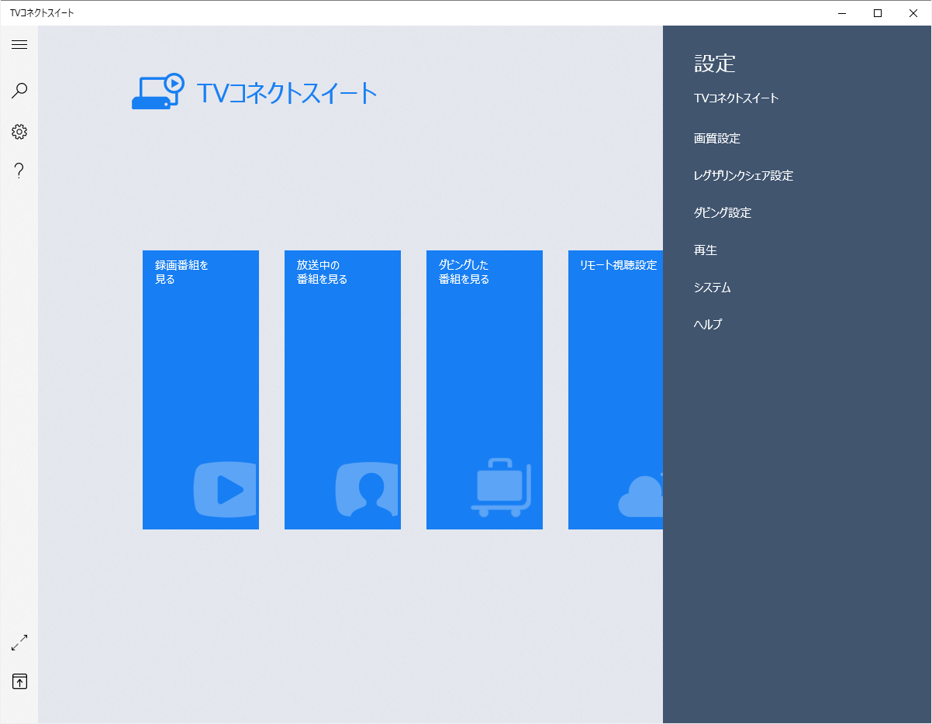Screen dimensions: 932x724
Task: Open the 録画番組を見る tile
Action: [x=201, y=390]
